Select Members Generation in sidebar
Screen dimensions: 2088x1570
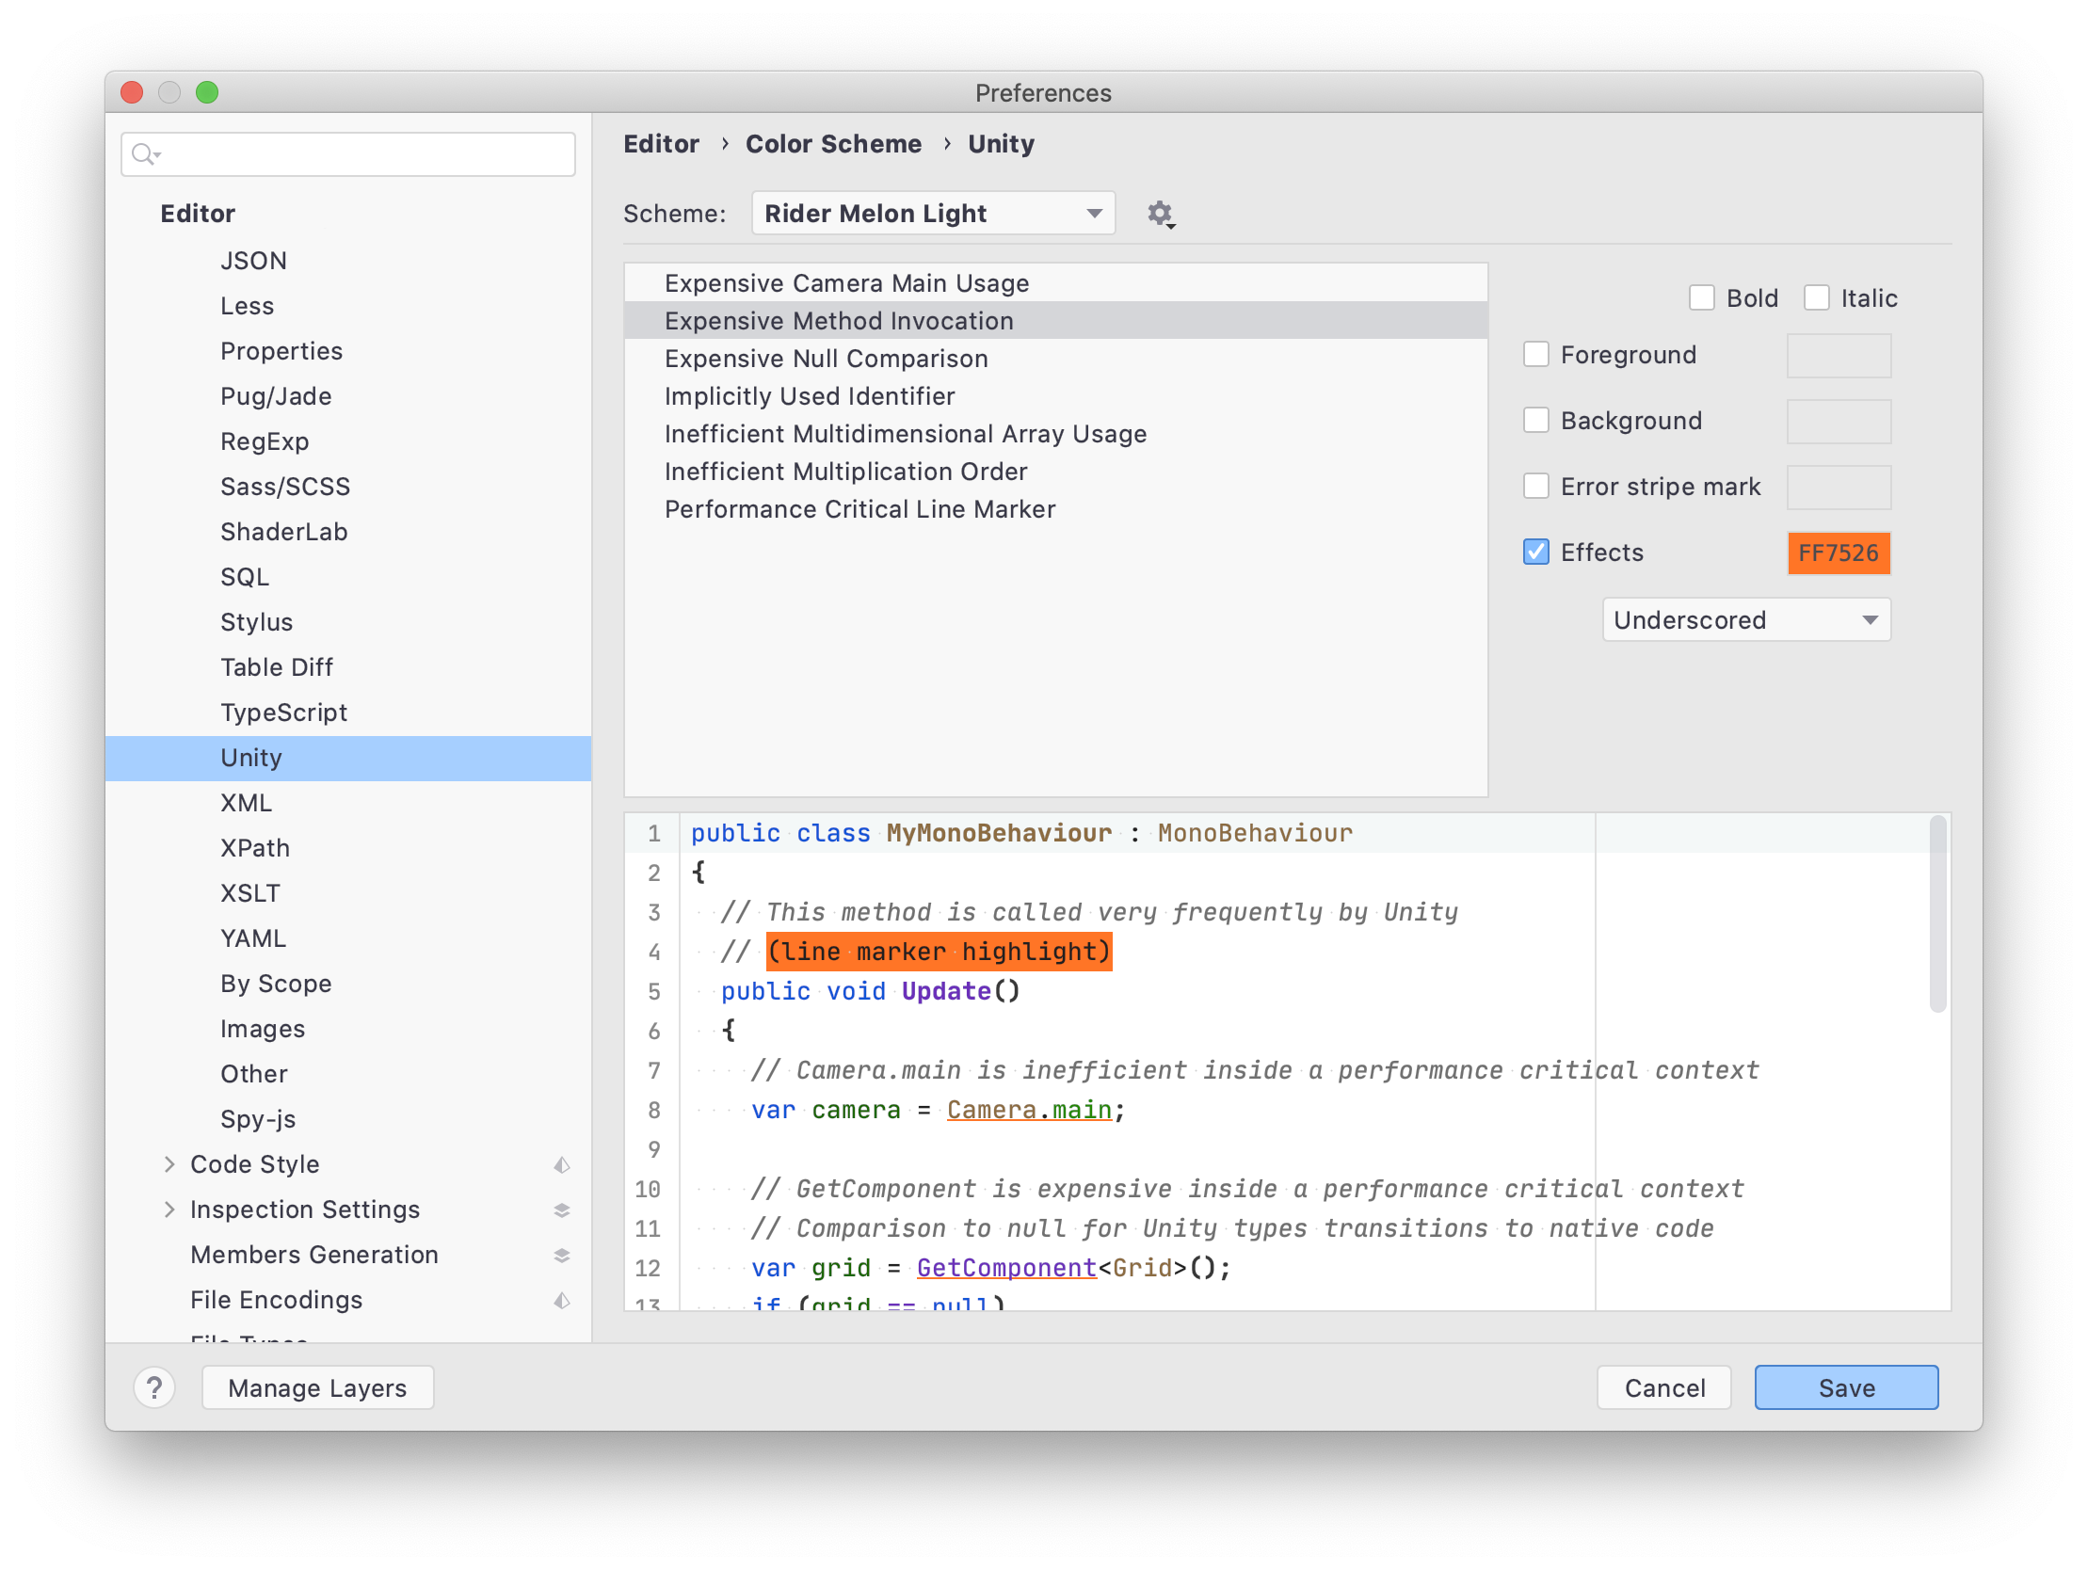click(x=348, y=1256)
